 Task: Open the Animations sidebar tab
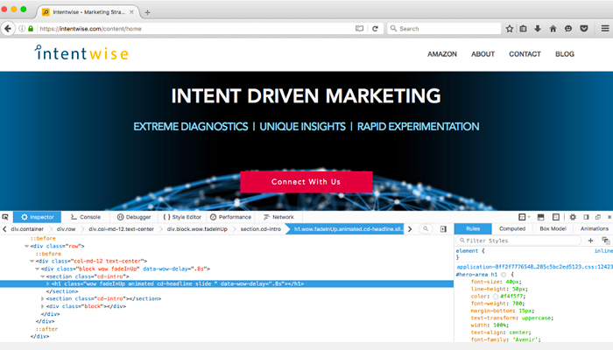tap(595, 228)
